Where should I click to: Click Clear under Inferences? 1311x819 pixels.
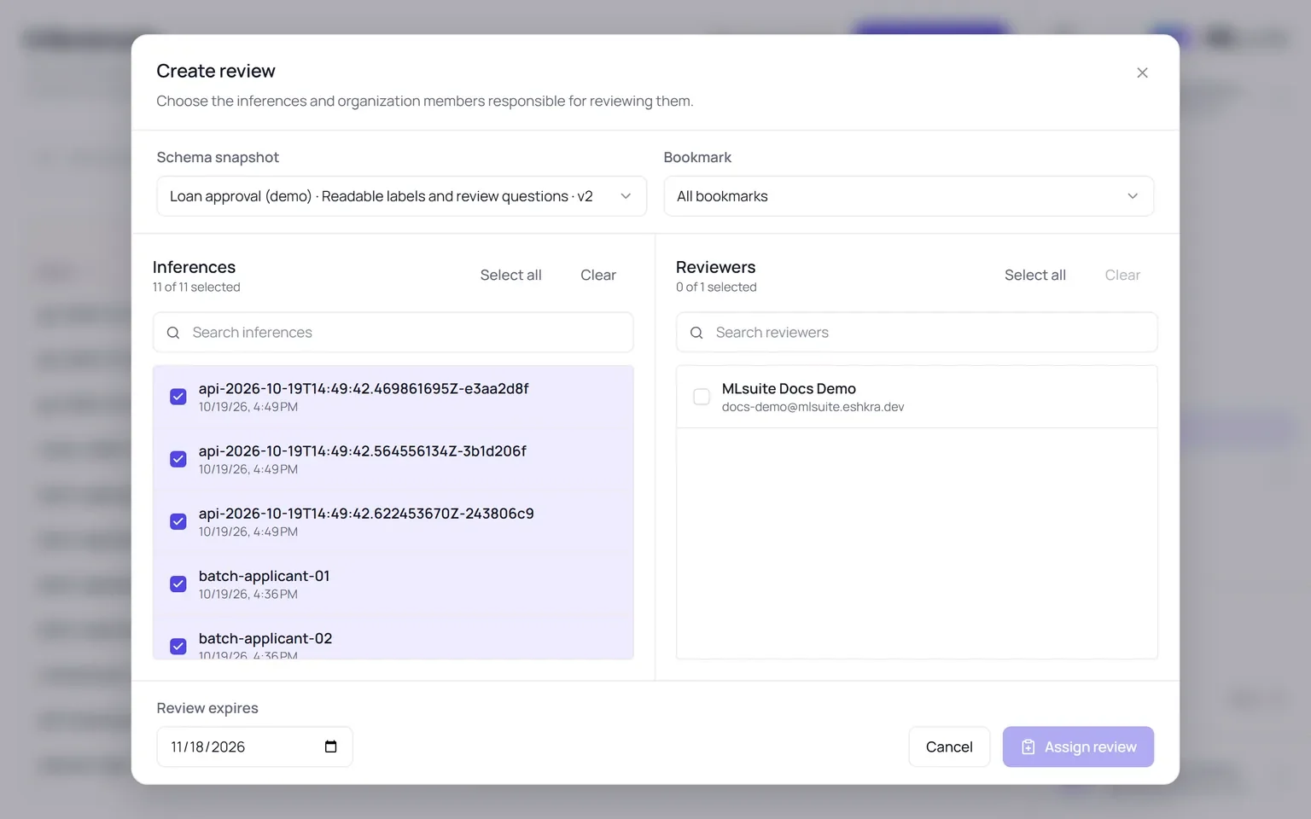tap(598, 275)
